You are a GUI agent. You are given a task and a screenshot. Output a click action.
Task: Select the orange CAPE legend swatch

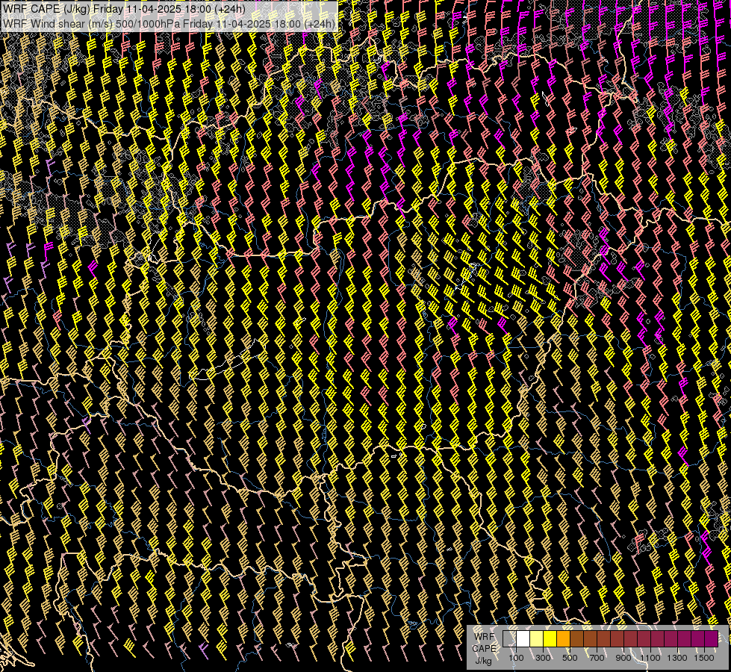[x=563, y=638]
